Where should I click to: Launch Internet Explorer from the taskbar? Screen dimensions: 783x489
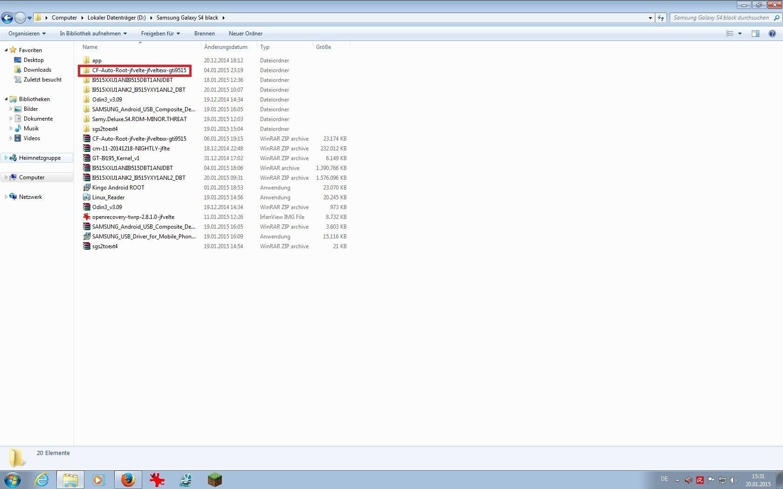[42, 480]
